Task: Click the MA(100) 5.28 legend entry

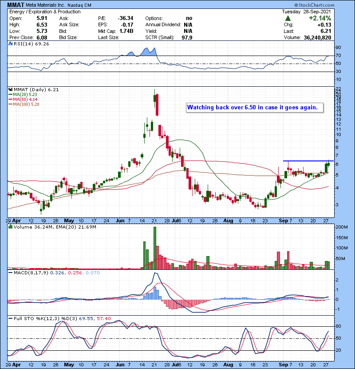Action: [x=24, y=104]
